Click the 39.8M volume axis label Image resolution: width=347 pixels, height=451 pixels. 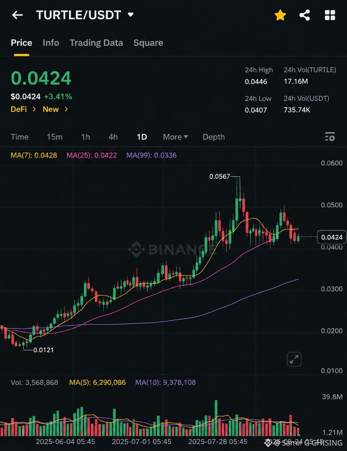332,397
